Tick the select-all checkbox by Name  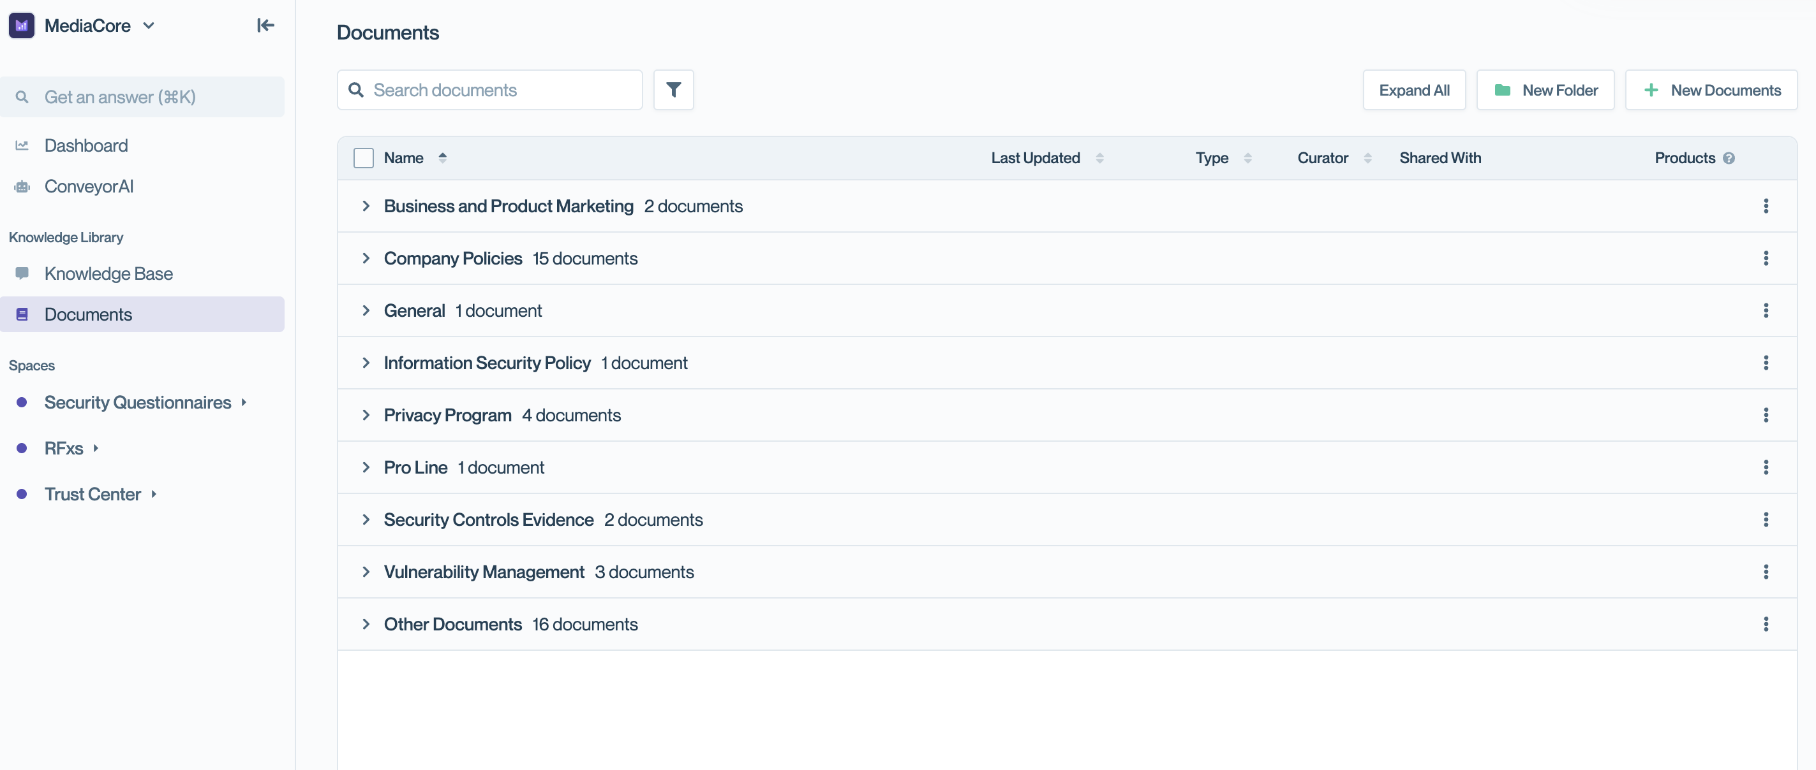click(x=363, y=158)
